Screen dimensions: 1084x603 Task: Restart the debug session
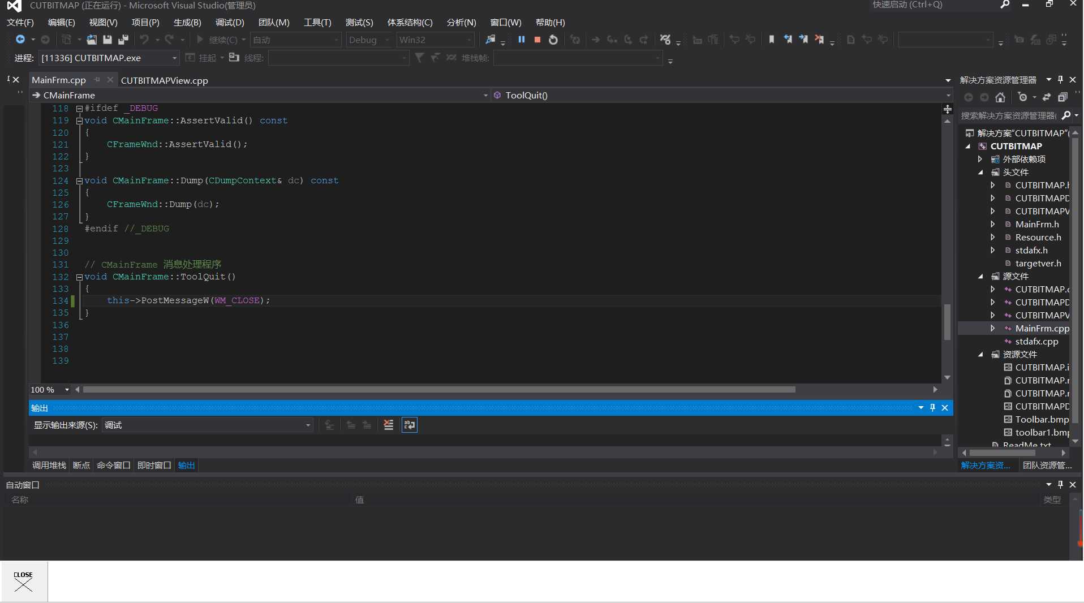click(x=553, y=40)
